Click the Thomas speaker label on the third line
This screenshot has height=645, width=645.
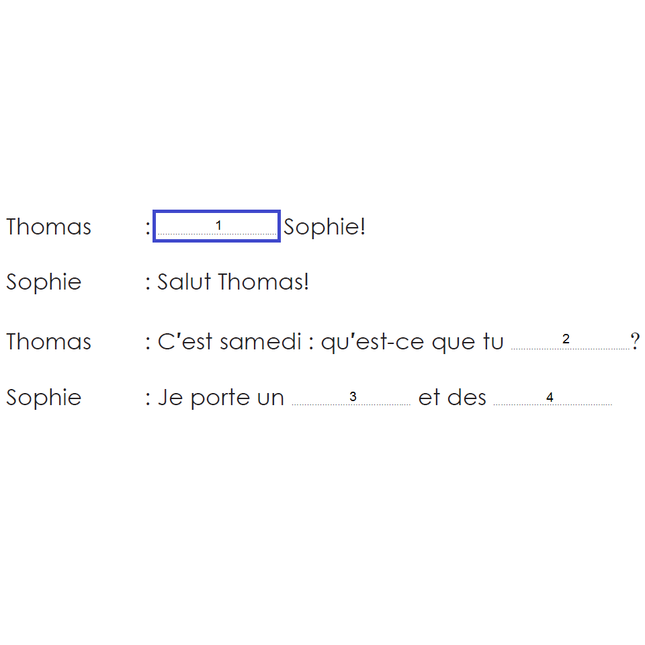pos(49,342)
